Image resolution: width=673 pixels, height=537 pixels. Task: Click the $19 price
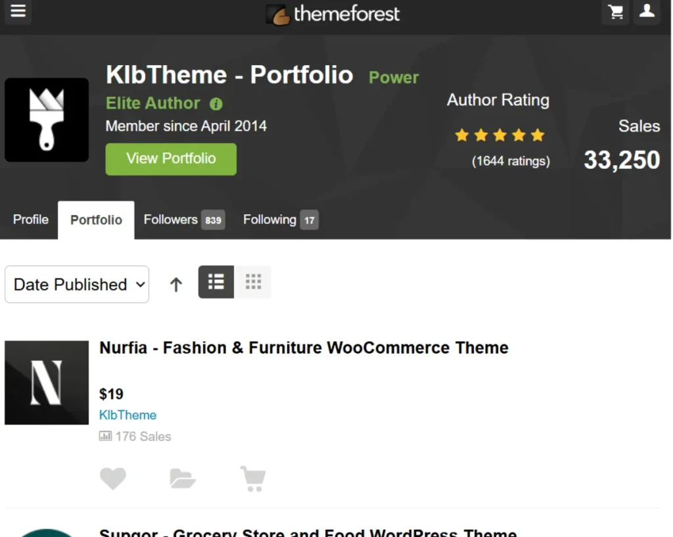(111, 394)
